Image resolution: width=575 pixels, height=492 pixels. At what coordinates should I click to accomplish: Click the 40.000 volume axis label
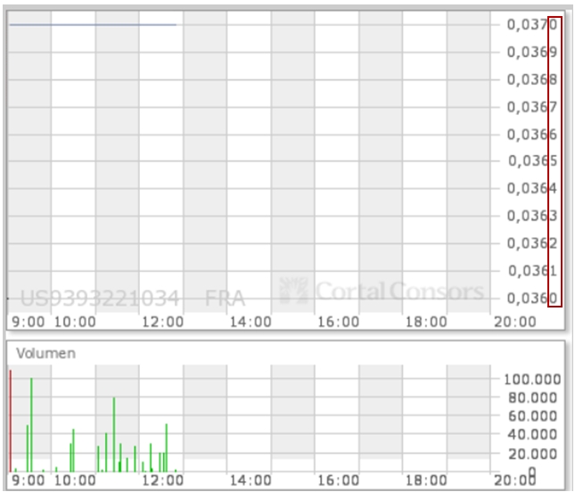533,434
